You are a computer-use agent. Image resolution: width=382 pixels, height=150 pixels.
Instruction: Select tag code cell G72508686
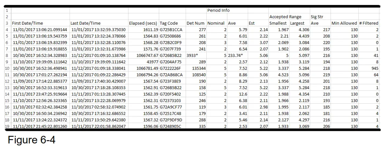pyautogui.click(x=172, y=36)
